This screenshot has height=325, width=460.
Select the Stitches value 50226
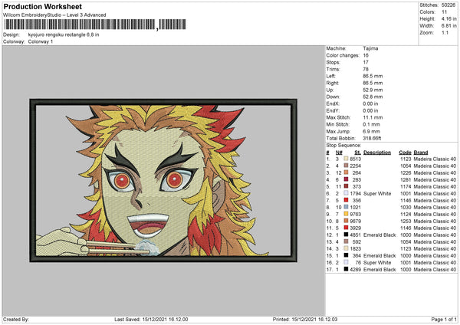(449, 5)
